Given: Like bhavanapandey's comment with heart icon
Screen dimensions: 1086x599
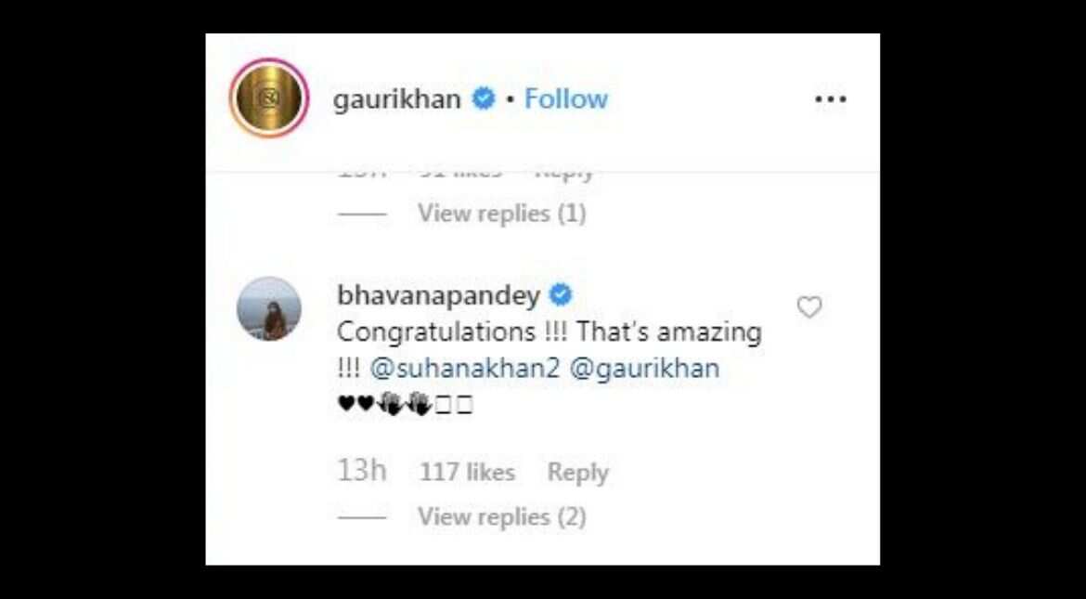Looking at the screenshot, I should point(809,307).
